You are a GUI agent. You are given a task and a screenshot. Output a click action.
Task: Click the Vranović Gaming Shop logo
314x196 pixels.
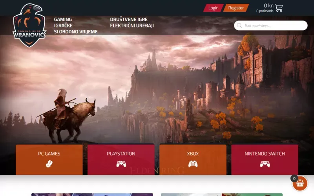(29, 25)
